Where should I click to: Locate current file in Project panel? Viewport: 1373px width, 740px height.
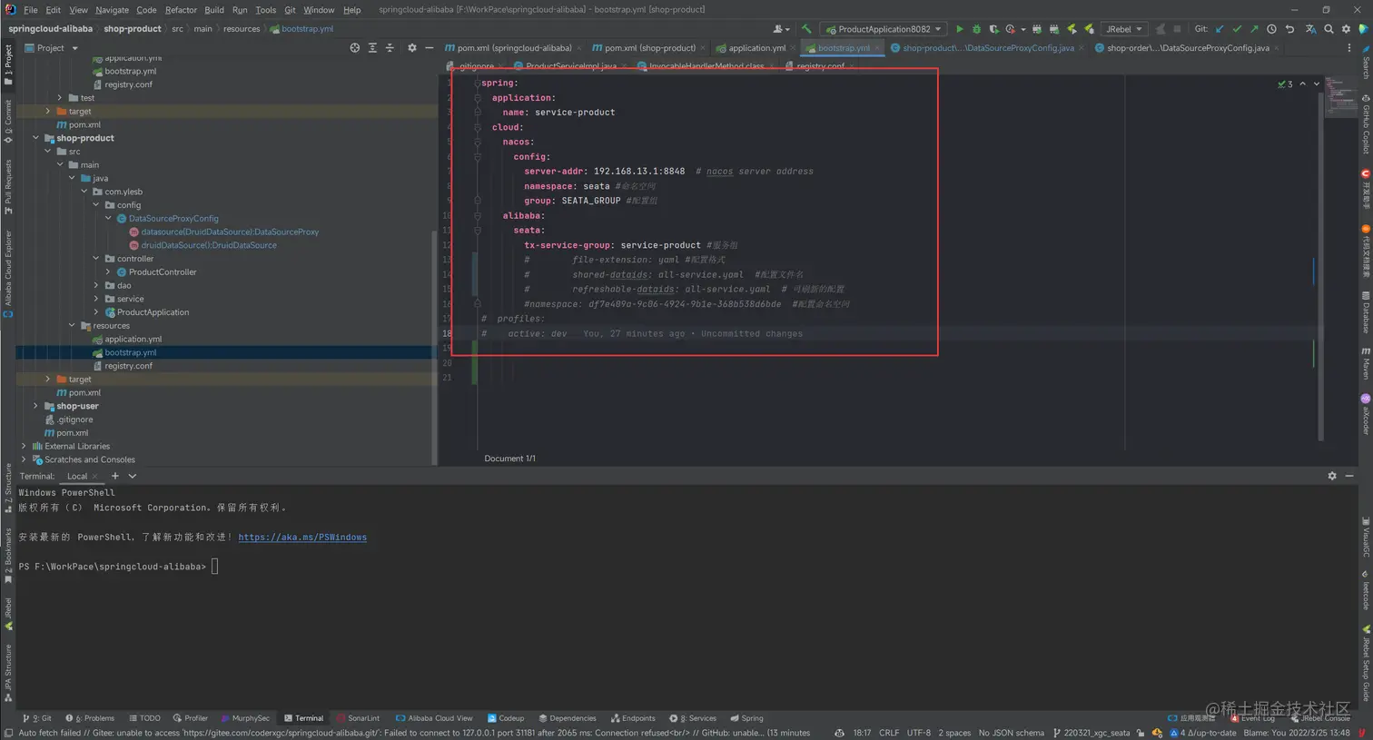tap(355, 48)
